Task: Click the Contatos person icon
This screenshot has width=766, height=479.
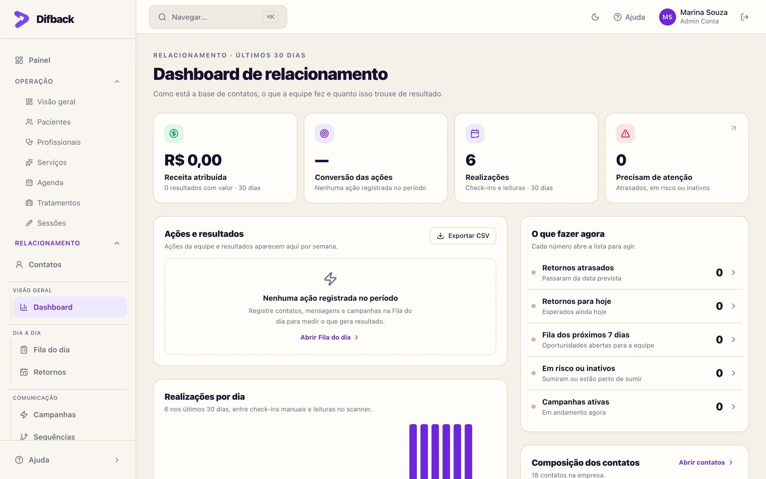Action: tap(19, 264)
